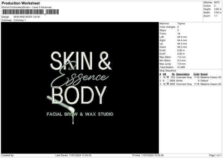
Task: Click the 'EndY:' label
Action: (x=163, y=54)
